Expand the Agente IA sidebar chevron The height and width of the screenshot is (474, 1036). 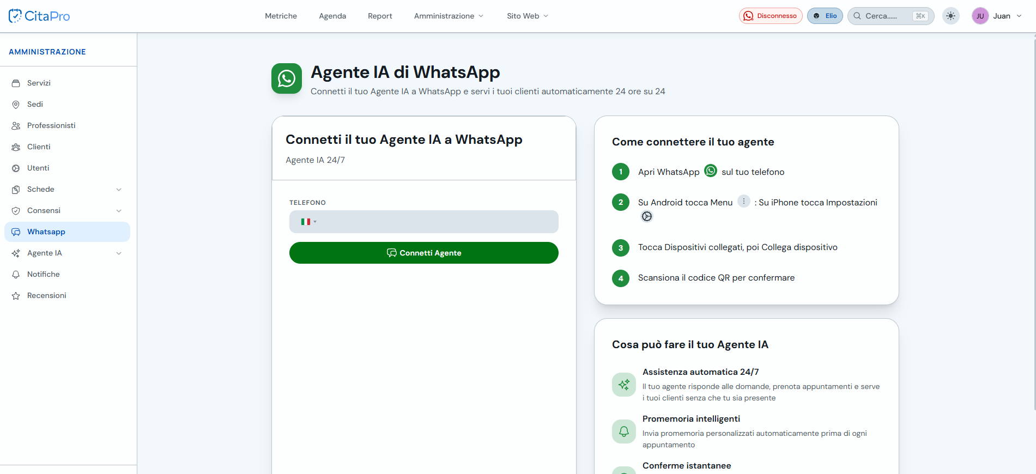[119, 253]
